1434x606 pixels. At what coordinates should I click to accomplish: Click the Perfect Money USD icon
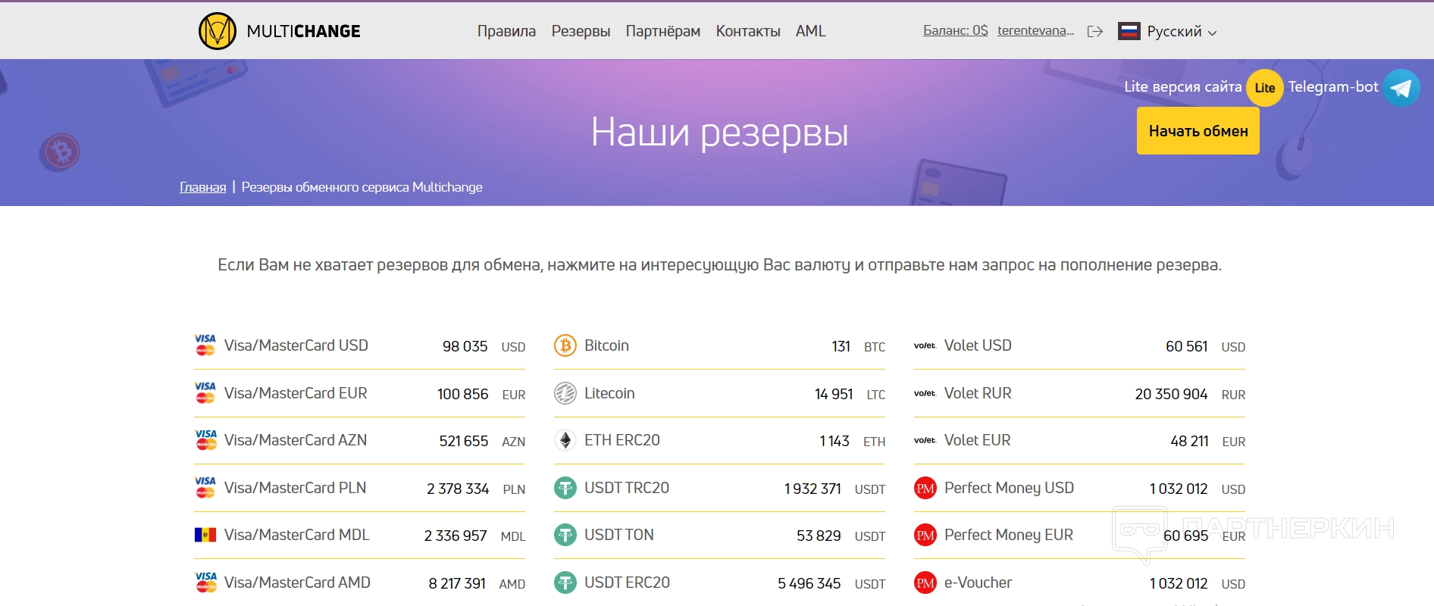[x=925, y=488]
